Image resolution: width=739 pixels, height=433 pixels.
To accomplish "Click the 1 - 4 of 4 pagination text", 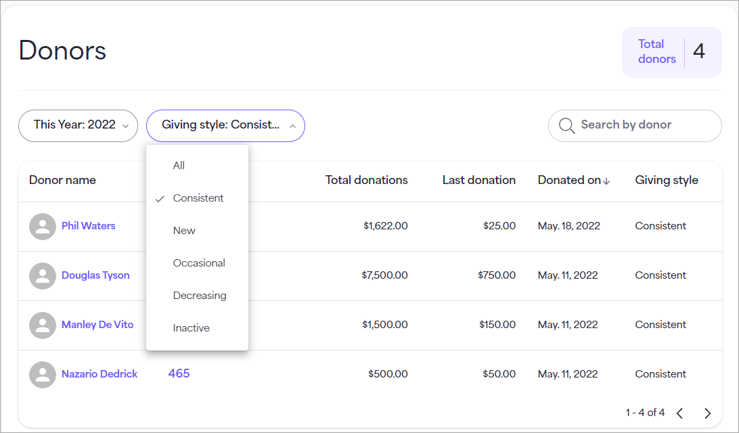I will coord(645,413).
